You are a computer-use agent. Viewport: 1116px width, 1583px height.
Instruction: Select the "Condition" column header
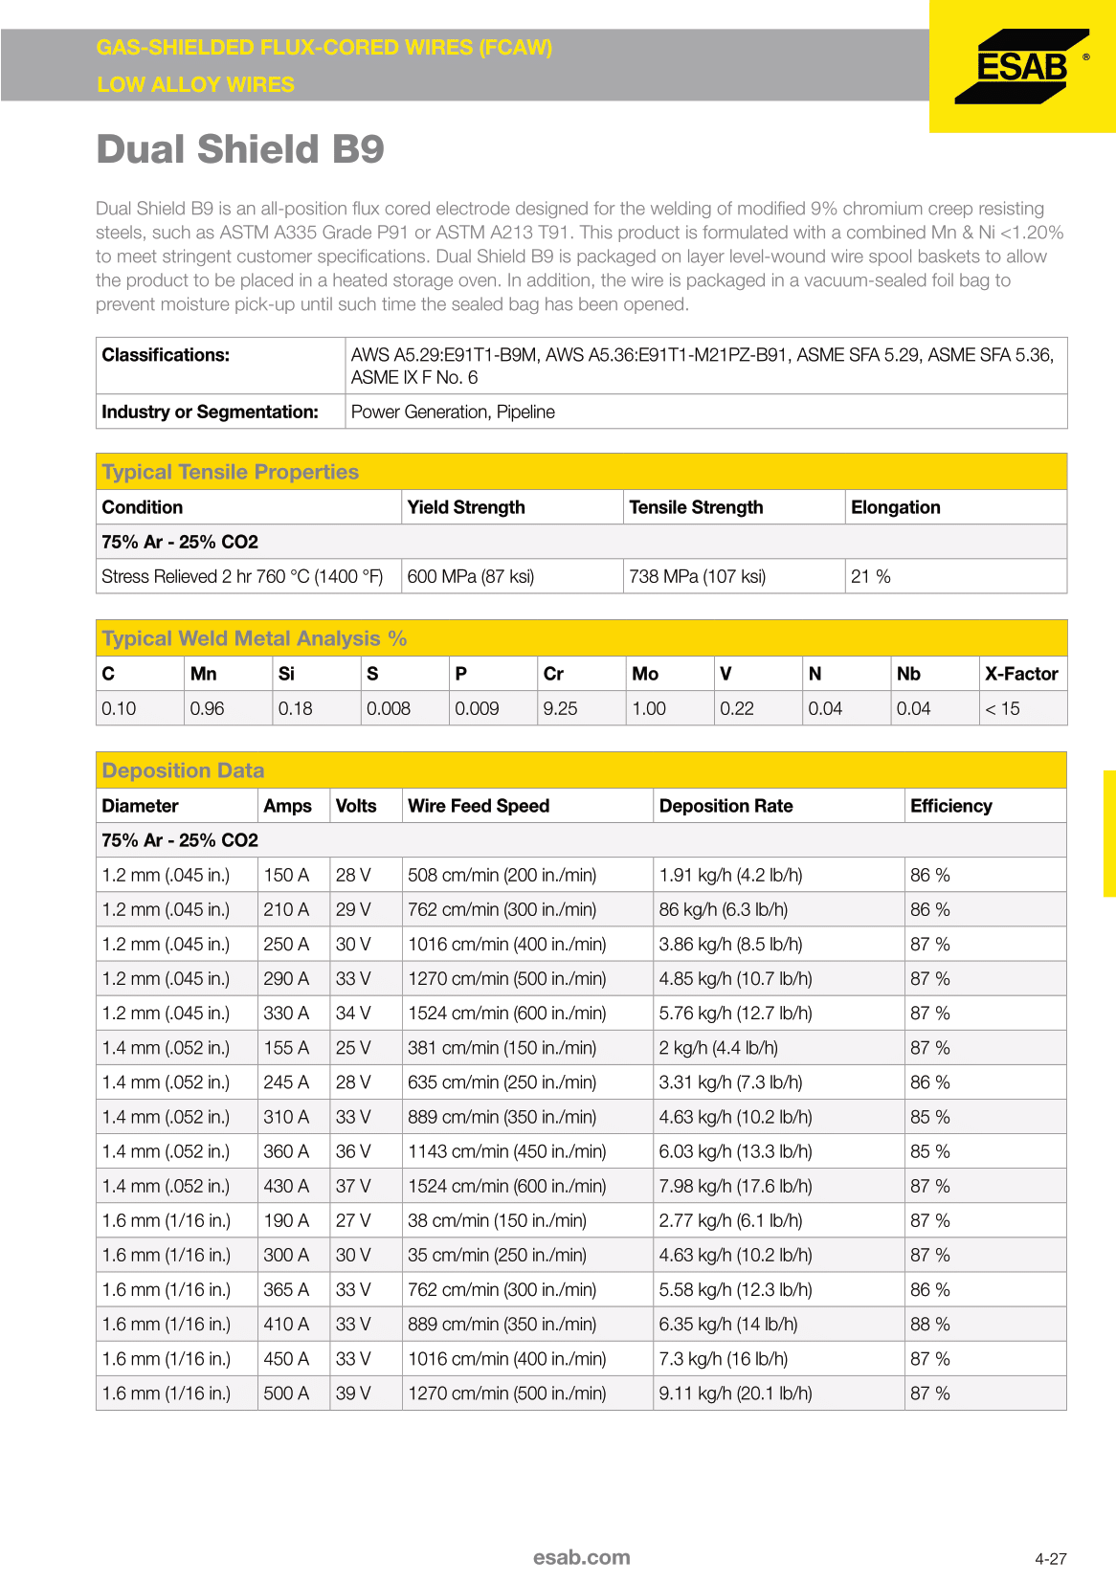tap(143, 507)
